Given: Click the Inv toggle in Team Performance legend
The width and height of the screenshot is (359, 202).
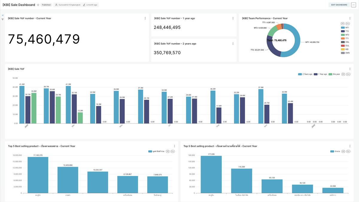Looking at the screenshot, I should [x=348, y=23].
